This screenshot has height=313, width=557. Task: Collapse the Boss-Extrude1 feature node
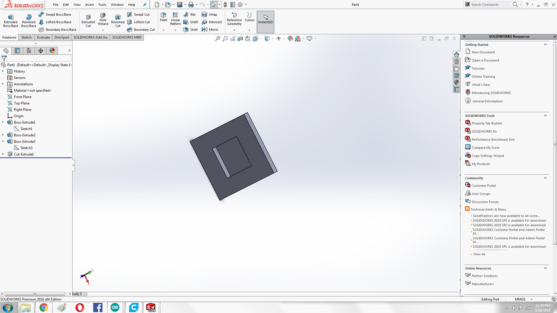click(3, 122)
